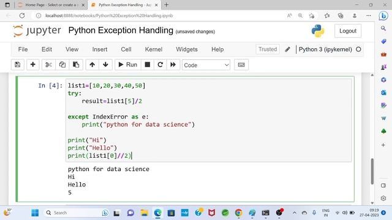
Task: Open browser Settings and more ellipsis
Action: click(x=369, y=16)
